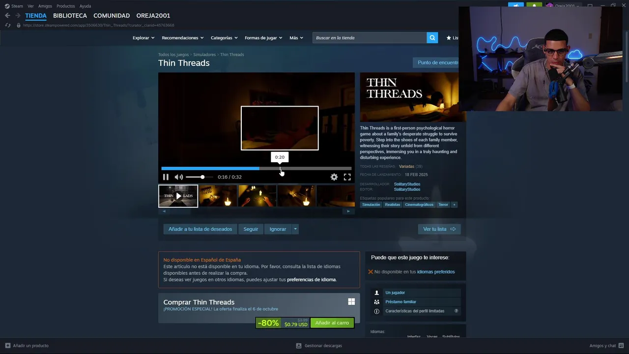Click the arrow icon on Ver tu lista

tap(453, 229)
